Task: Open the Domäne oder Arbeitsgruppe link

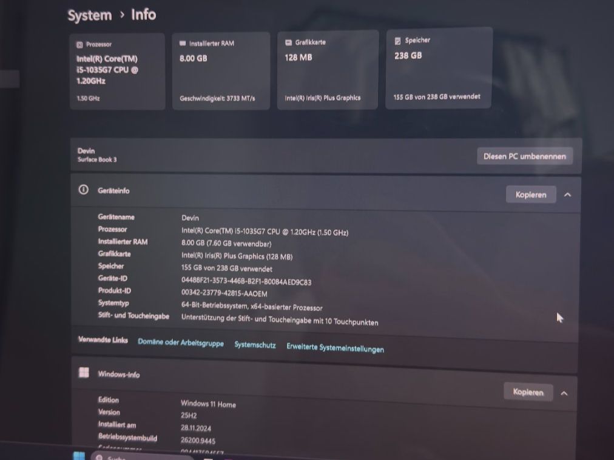Action: pos(181,342)
